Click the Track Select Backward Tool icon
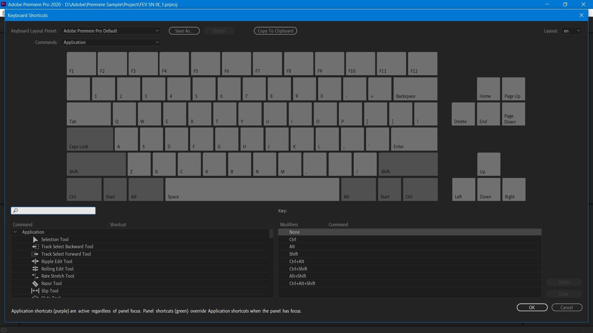The image size is (593, 333). (35, 247)
